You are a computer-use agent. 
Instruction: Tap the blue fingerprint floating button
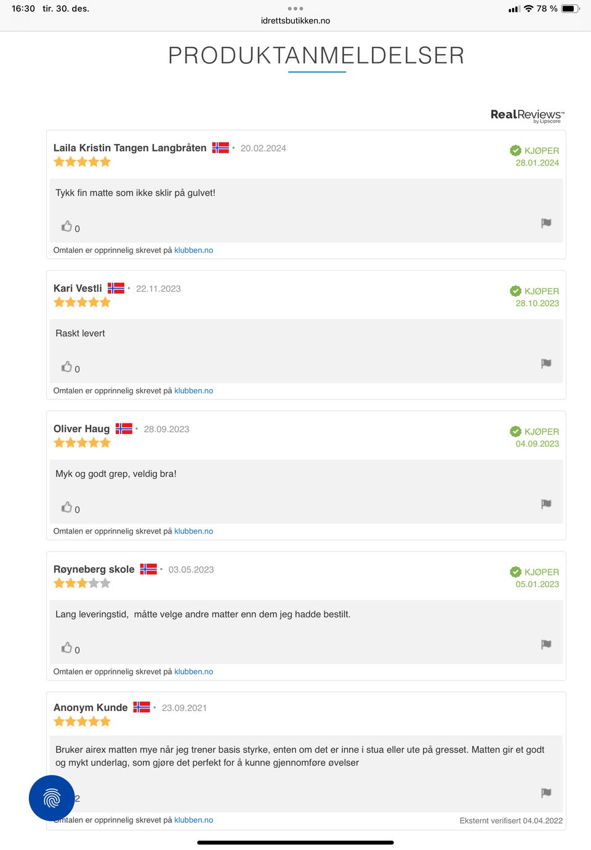pyautogui.click(x=52, y=798)
